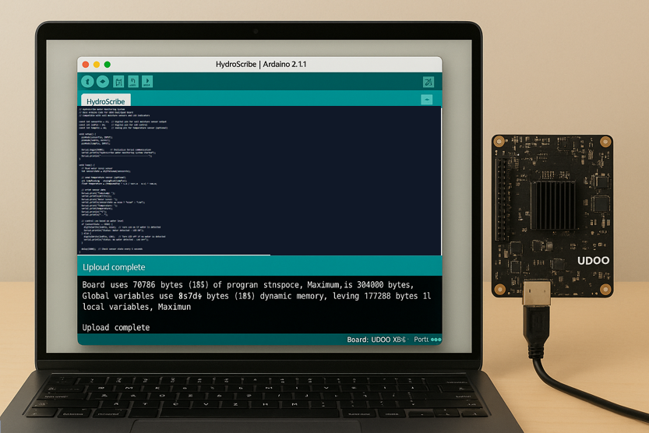Maximize the window using the green button
649x433 pixels.
[x=108, y=65]
